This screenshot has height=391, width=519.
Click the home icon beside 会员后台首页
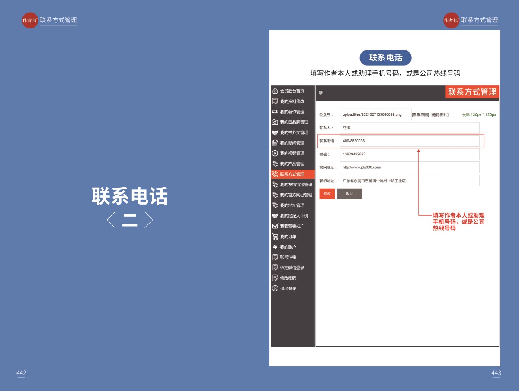(275, 91)
